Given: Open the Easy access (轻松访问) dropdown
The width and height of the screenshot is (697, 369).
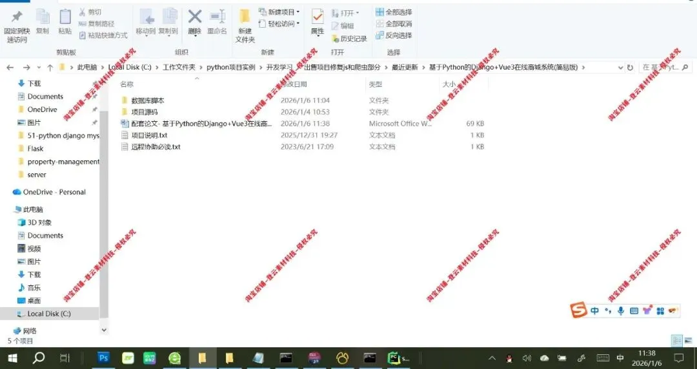Looking at the screenshot, I should [x=279, y=24].
